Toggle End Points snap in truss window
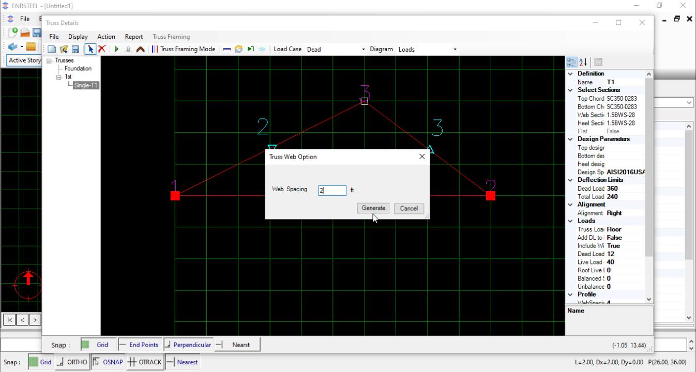The image size is (696, 372). 139,345
